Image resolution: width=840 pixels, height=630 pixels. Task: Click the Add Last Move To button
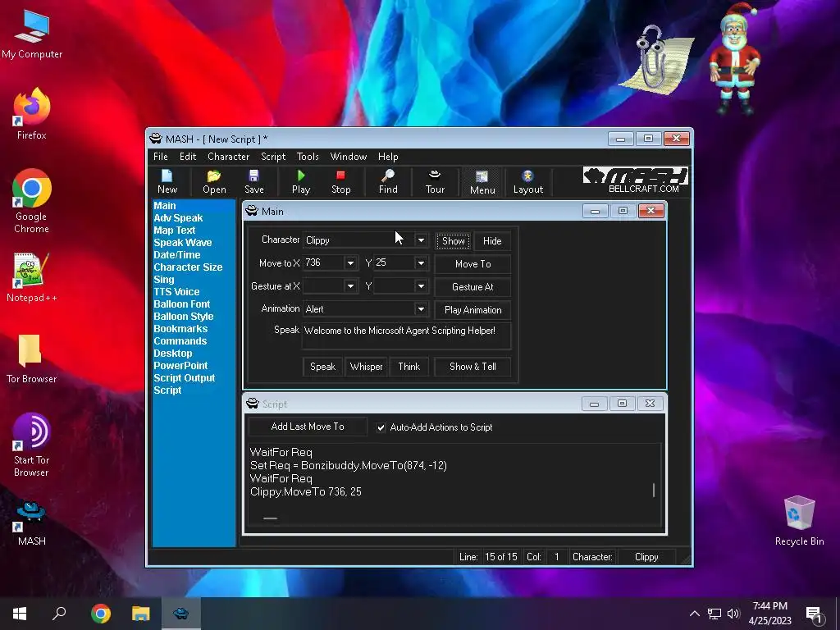point(308,427)
